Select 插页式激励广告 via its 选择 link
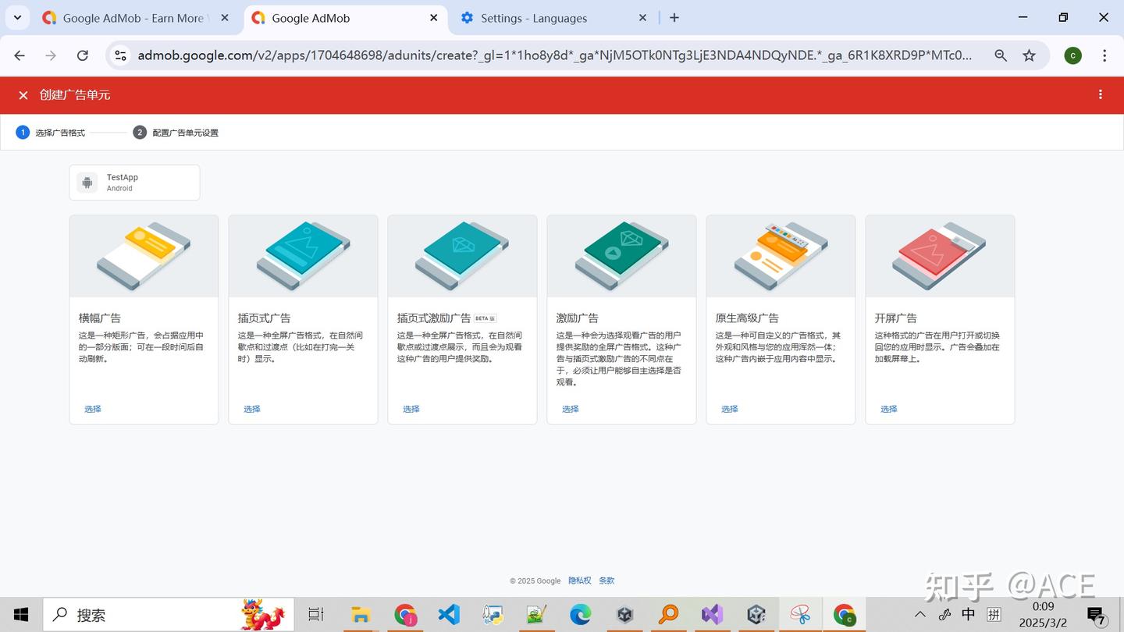 pyautogui.click(x=411, y=409)
